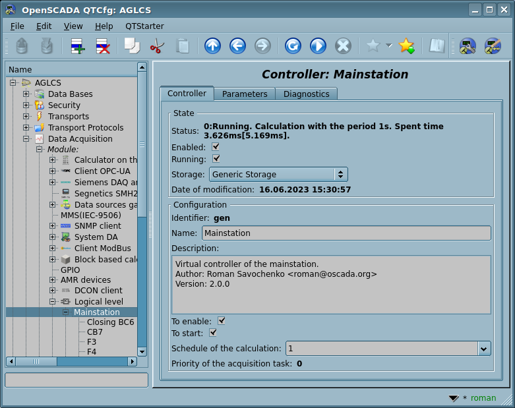
Task: Open the Storage combo box
Action: pos(278,175)
